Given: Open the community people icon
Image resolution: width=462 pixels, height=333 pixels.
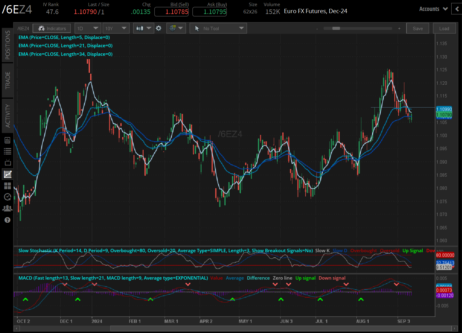Looking at the screenshot, I should point(8,208).
